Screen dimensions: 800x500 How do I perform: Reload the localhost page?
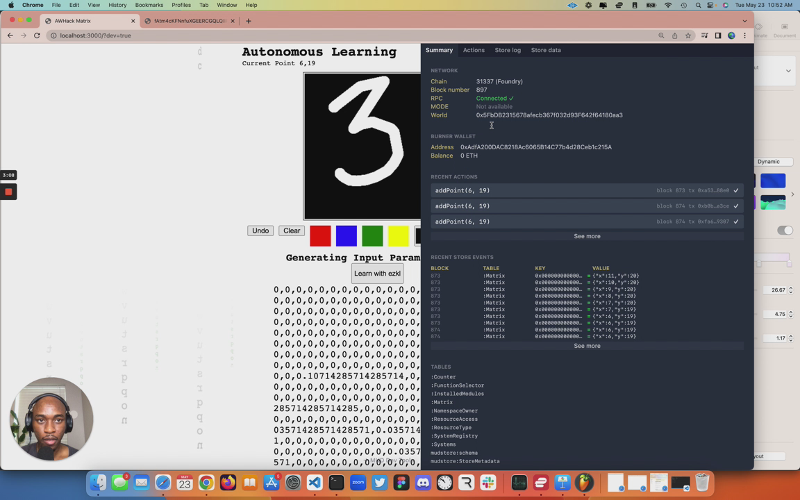(x=37, y=35)
